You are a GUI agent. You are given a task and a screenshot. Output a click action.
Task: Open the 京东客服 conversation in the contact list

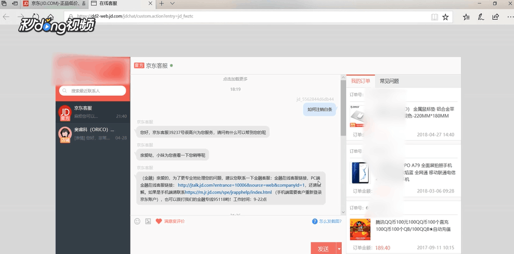point(93,112)
